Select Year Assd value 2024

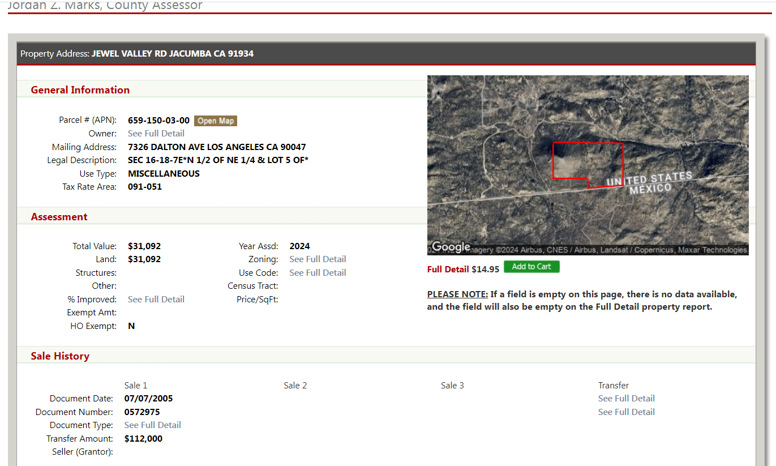click(299, 246)
